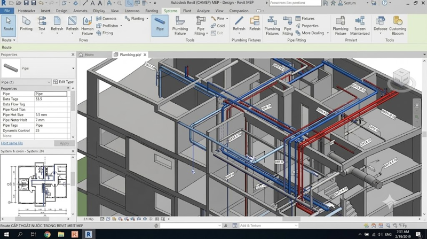The height and width of the screenshot is (239, 427).
Task: Open the Companion ribbon tab
Action: [239, 11]
